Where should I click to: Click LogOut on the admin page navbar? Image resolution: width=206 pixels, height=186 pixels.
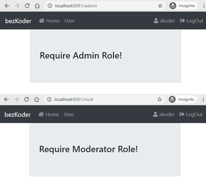pos(191,21)
